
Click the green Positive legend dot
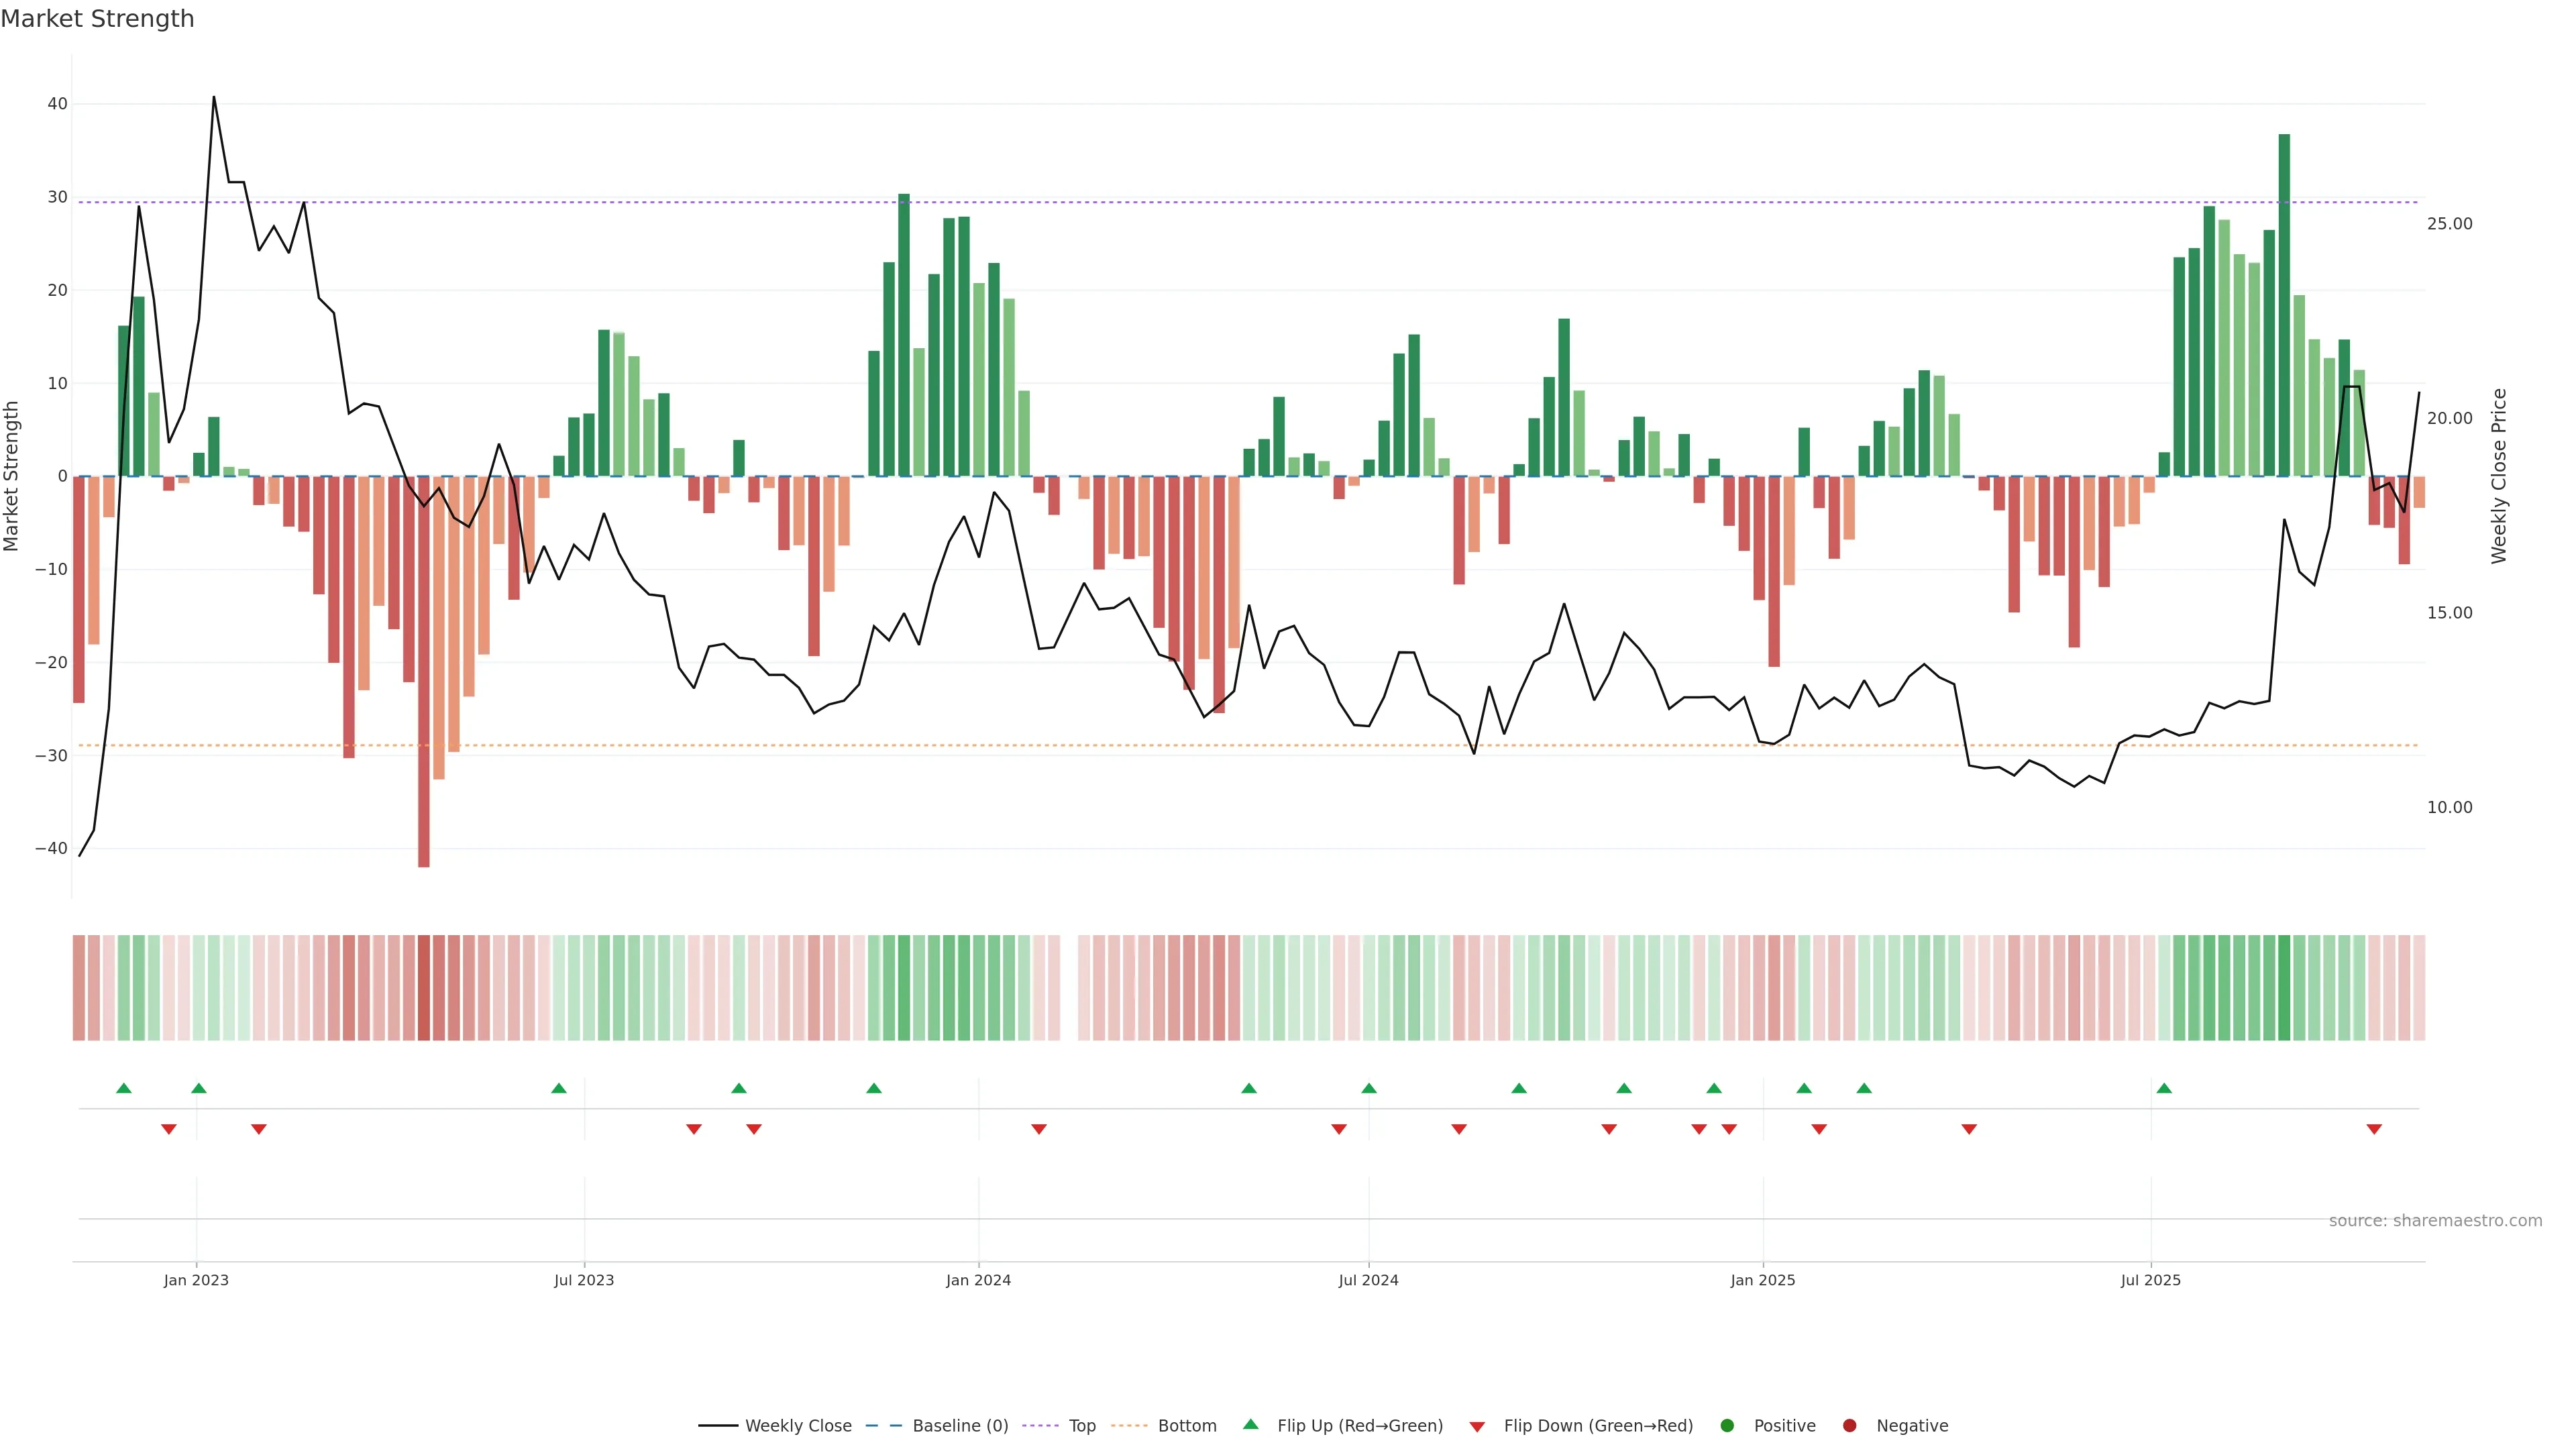(x=1727, y=1426)
